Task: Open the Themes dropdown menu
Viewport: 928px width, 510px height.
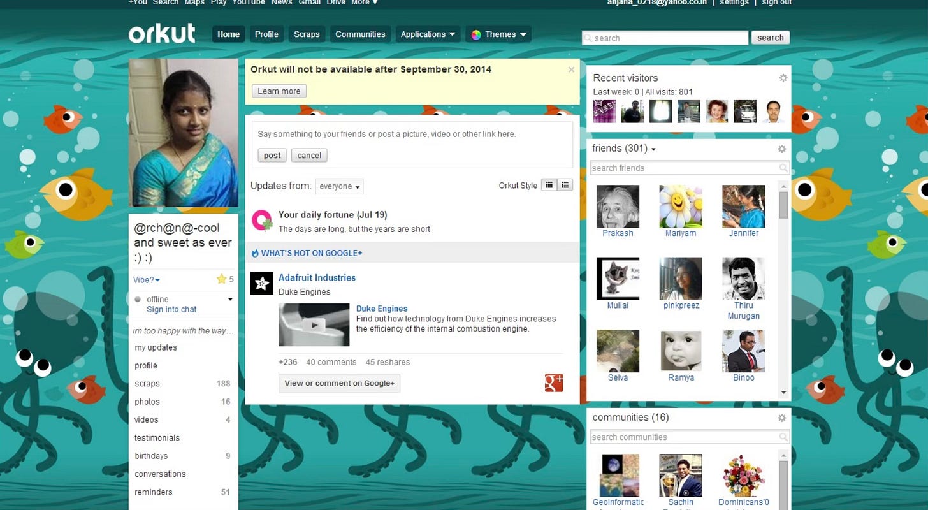Action: (x=498, y=34)
